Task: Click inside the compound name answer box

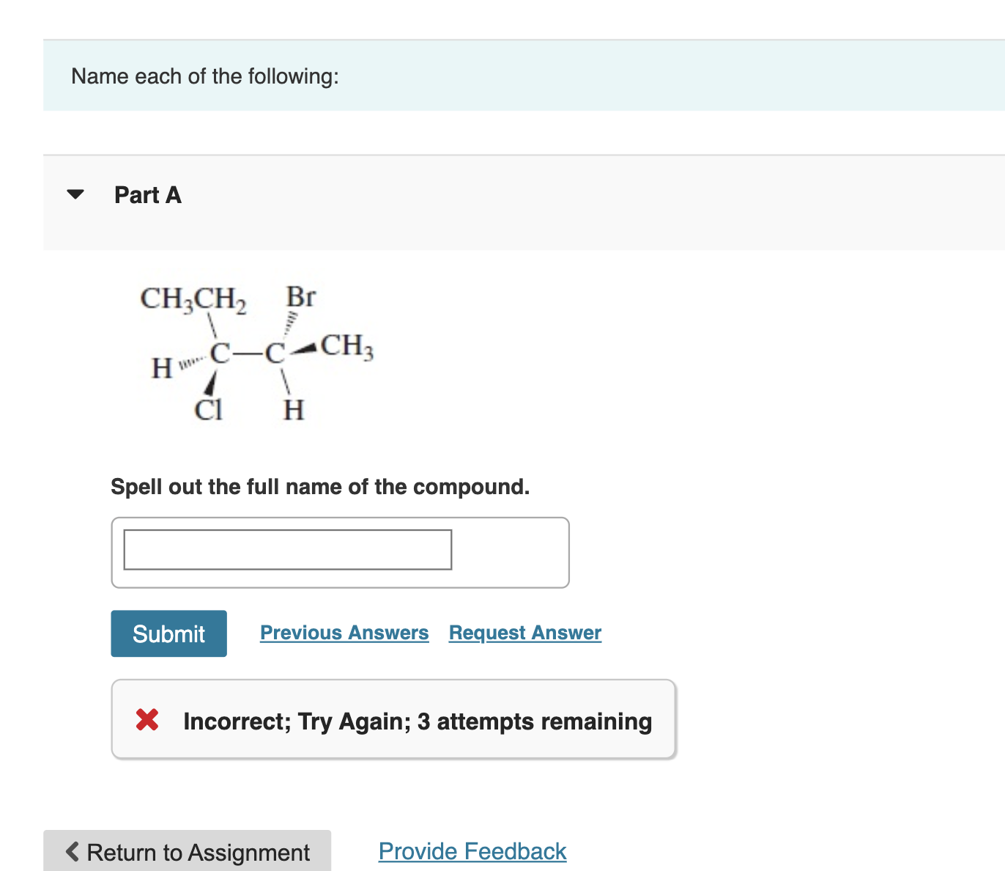Action: click(287, 548)
